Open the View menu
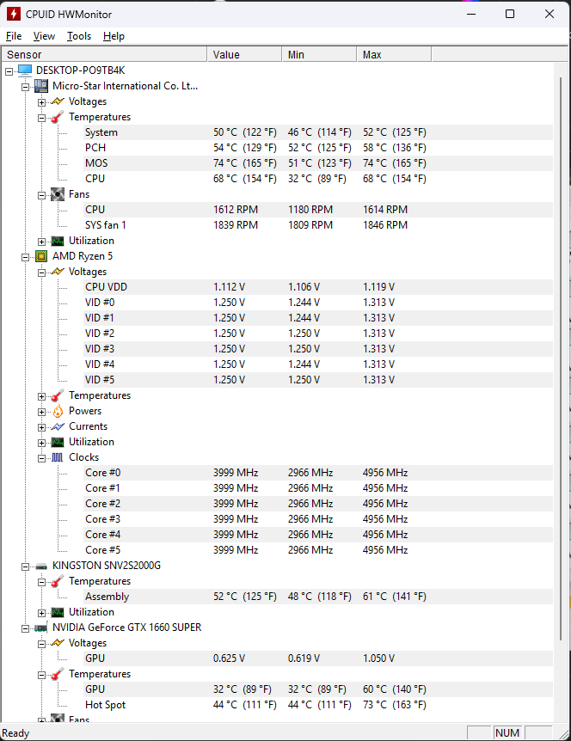The width and height of the screenshot is (571, 741). tap(44, 36)
